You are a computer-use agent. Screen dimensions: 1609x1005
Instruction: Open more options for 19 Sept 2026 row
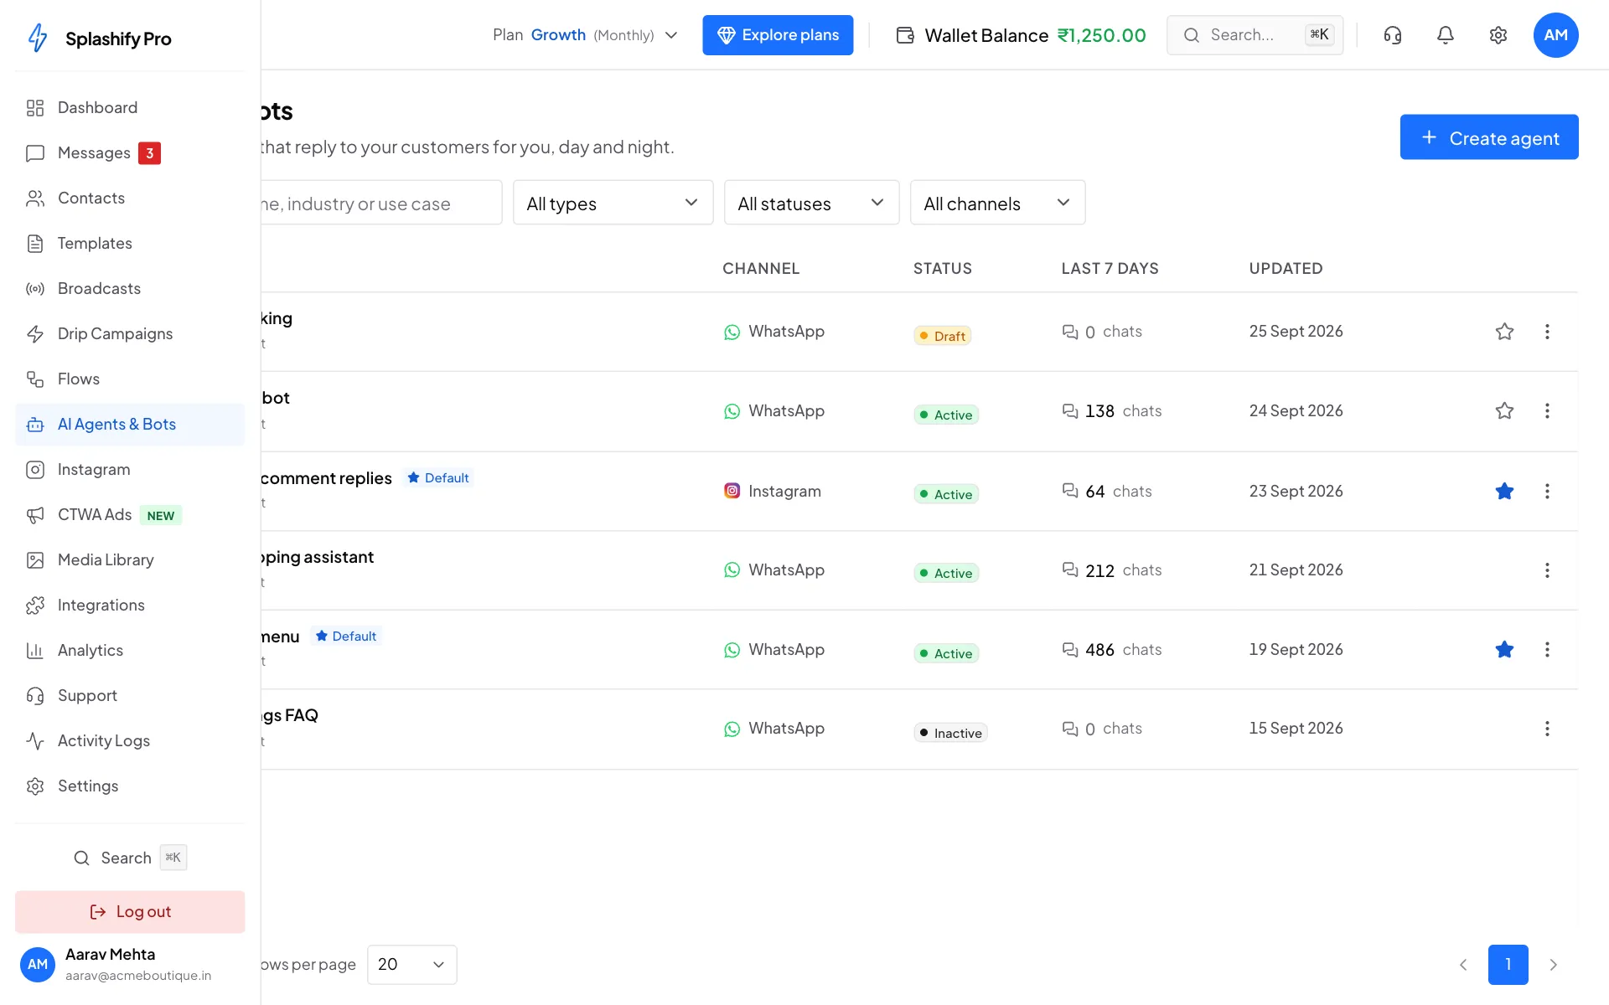tap(1547, 650)
